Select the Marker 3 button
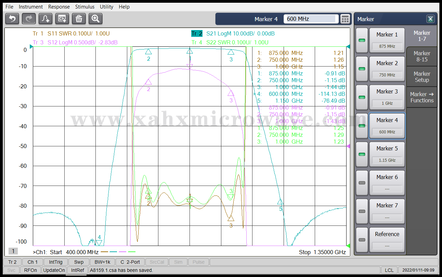442x277 pixels. pos(387,97)
